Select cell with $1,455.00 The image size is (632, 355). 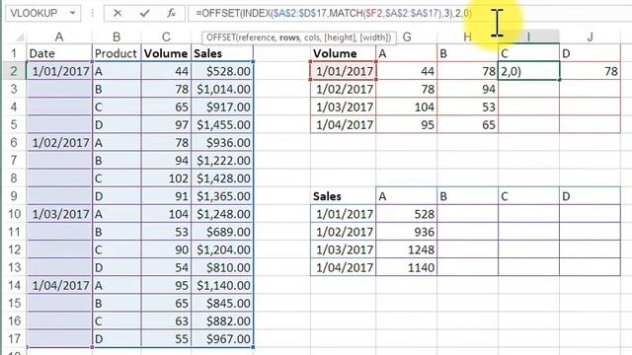click(222, 125)
